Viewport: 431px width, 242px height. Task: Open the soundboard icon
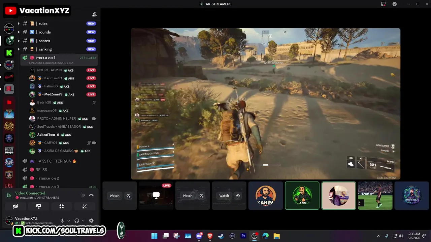85,206
